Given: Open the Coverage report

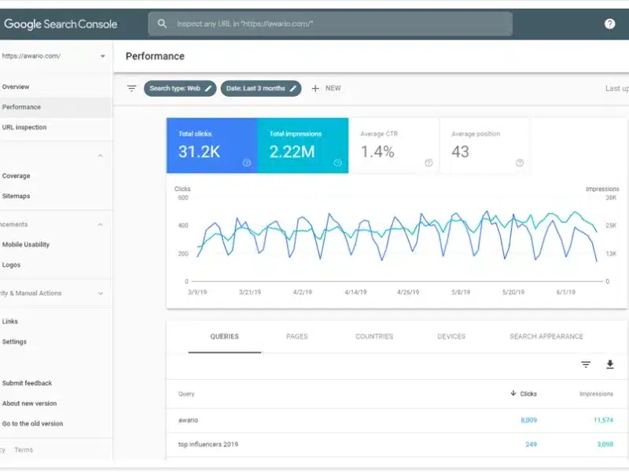Looking at the screenshot, I should (x=16, y=175).
